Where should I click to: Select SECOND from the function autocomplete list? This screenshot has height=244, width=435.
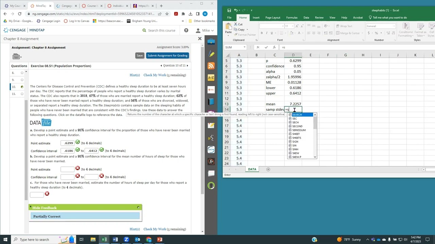(x=297, y=126)
